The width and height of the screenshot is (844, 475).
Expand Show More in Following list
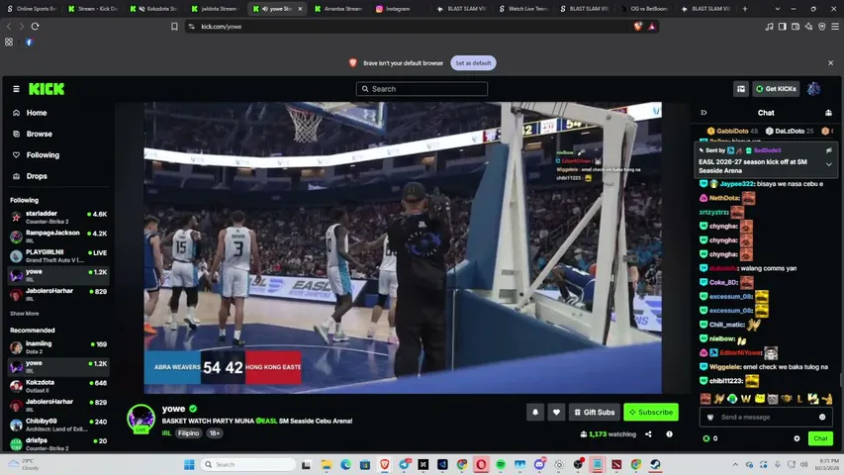pyautogui.click(x=24, y=314)
